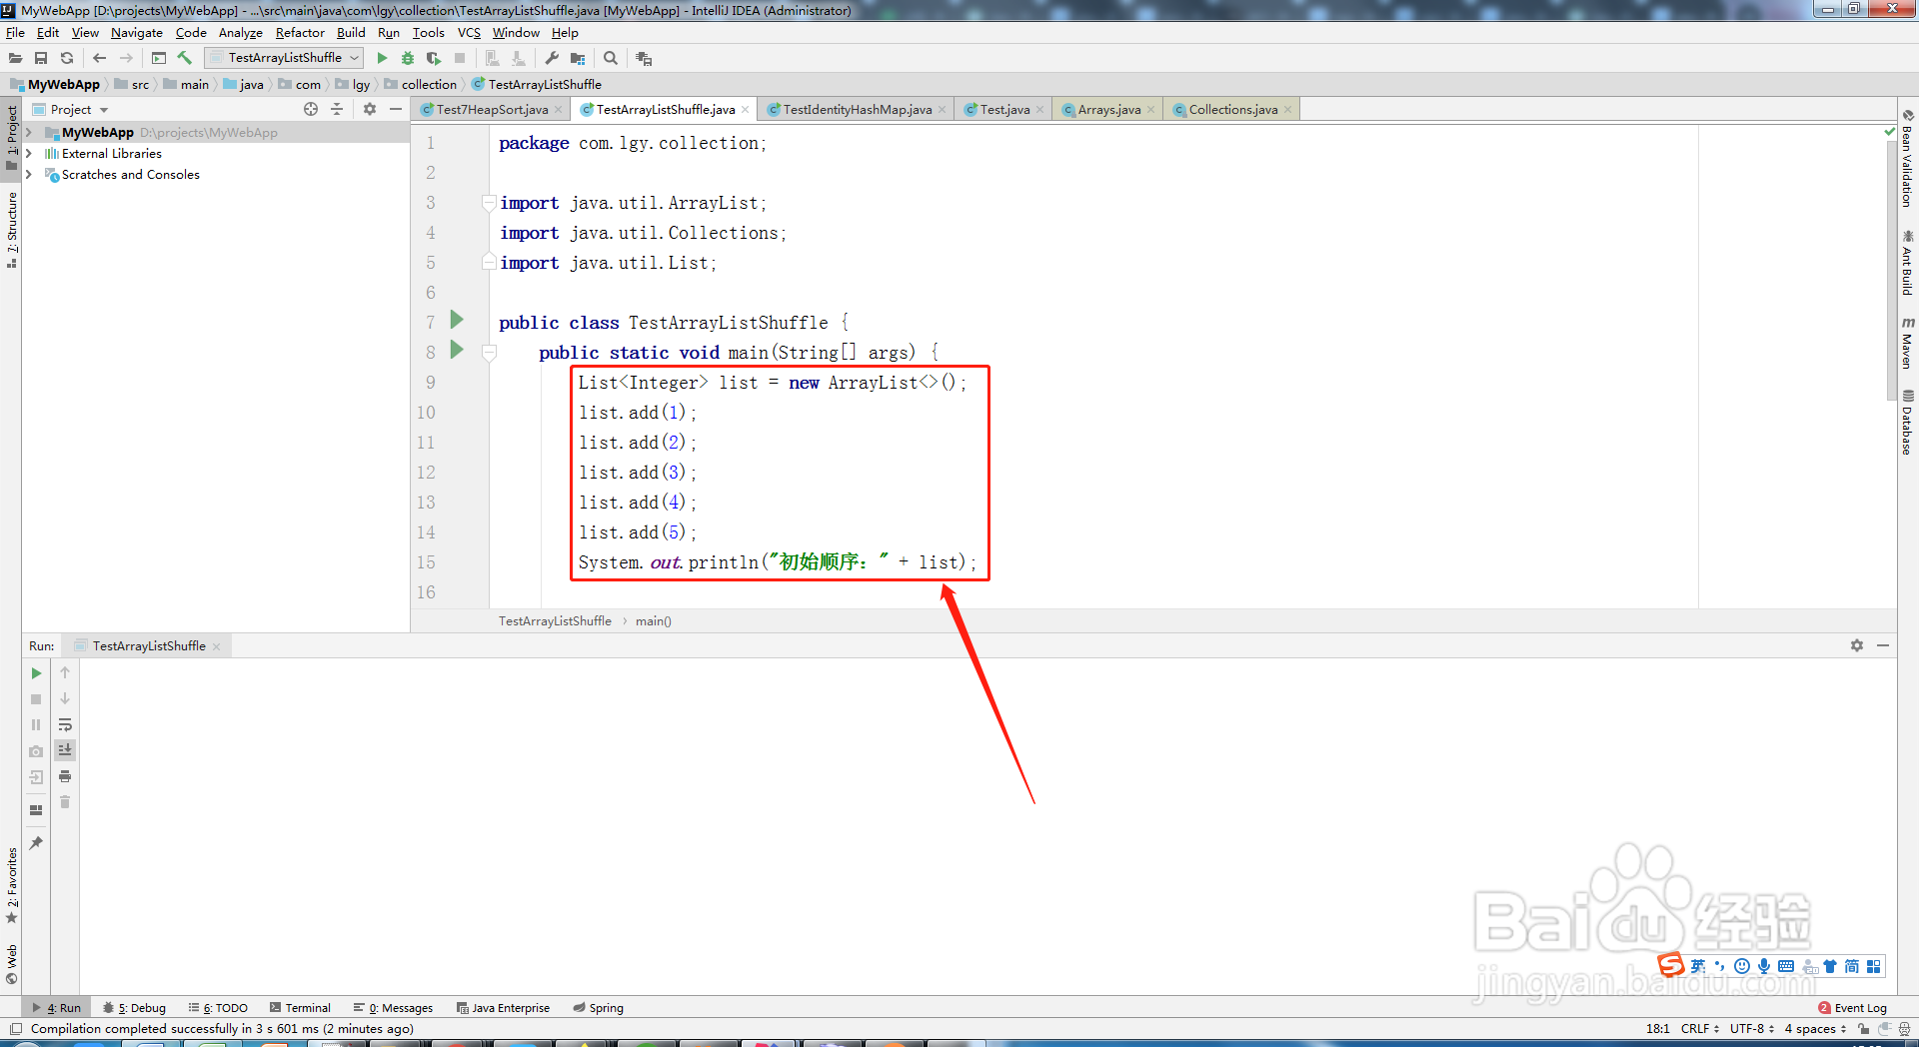This screenshot has width=1919, height=1047.
Task: Toggle scroll to end in Run console
Action: [x=65, y=750]
